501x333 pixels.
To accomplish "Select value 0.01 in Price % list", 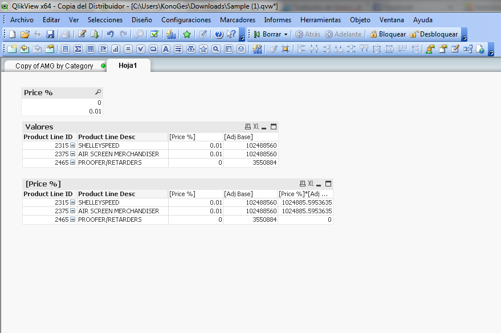I will click(62, 111).
